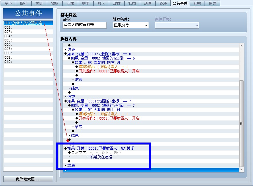Screen dimensions: 253x186
Task: Open the 条件开关 ellipsis selector
Action: 196,25
